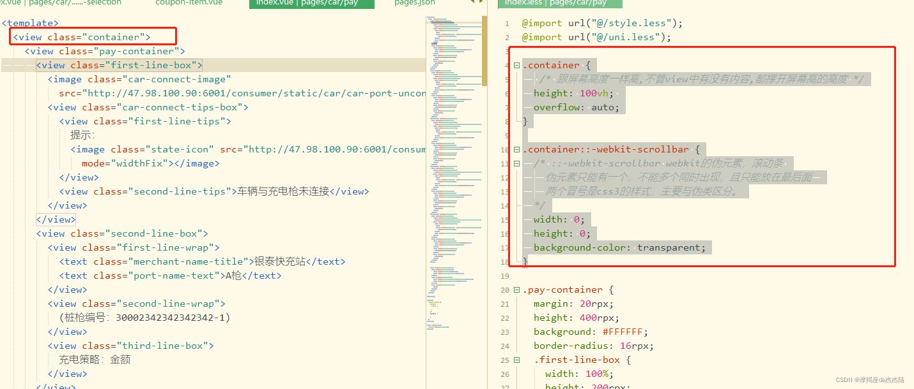914x389 pixels.
Task: Click the 两个冒号是css3的样式 comment line
Action: 642,191
